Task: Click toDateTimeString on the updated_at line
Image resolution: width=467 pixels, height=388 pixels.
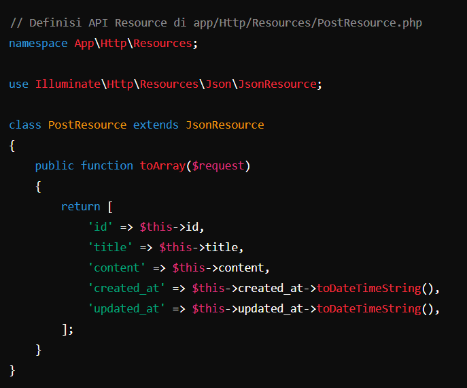Action: (369, 309)
